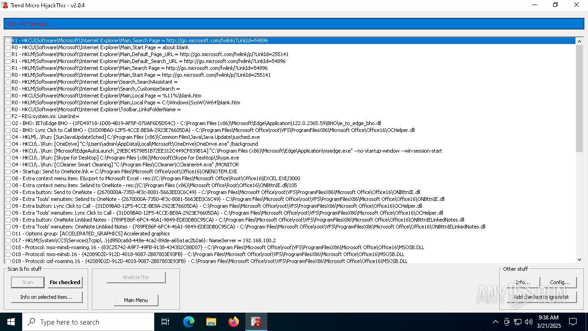588x331 pixels.
Task: Check the F2 REG:system.ini UserInit entry
Action: pyautogui.click(x=8, y=116)
